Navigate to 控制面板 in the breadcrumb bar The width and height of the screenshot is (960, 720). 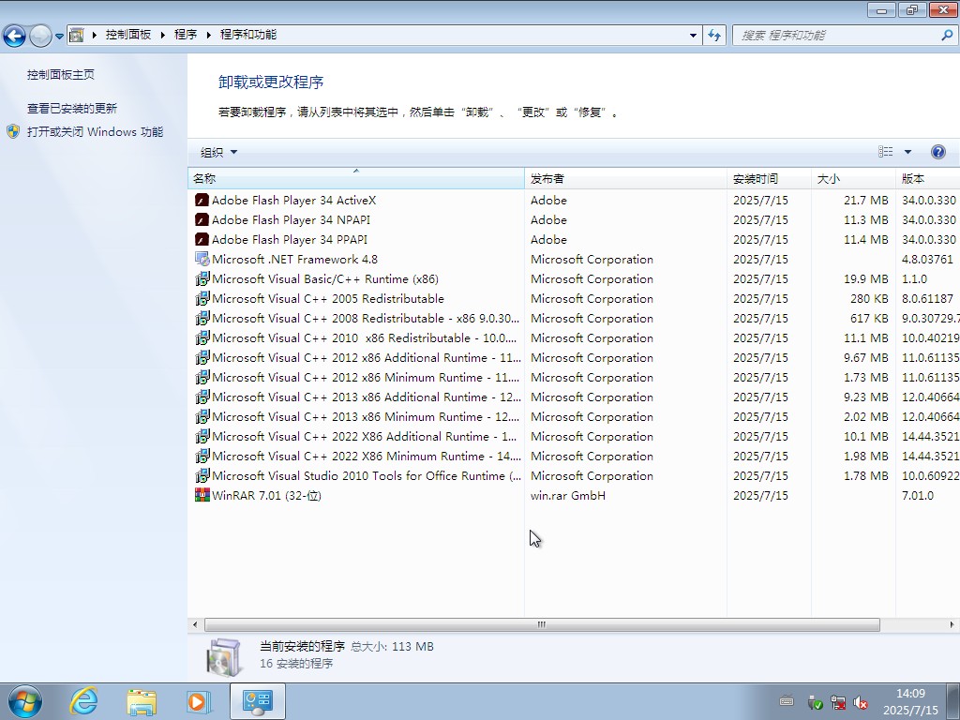click(130, 35)
